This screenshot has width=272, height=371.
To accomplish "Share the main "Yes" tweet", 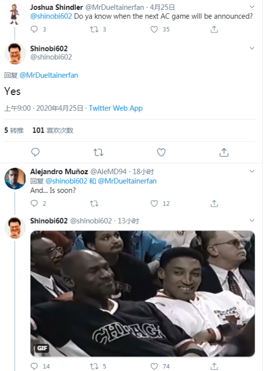I will pyautogui.click(x=224, y=152).
